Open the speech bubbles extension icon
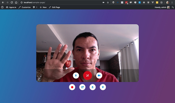 (x=131, y=3)
